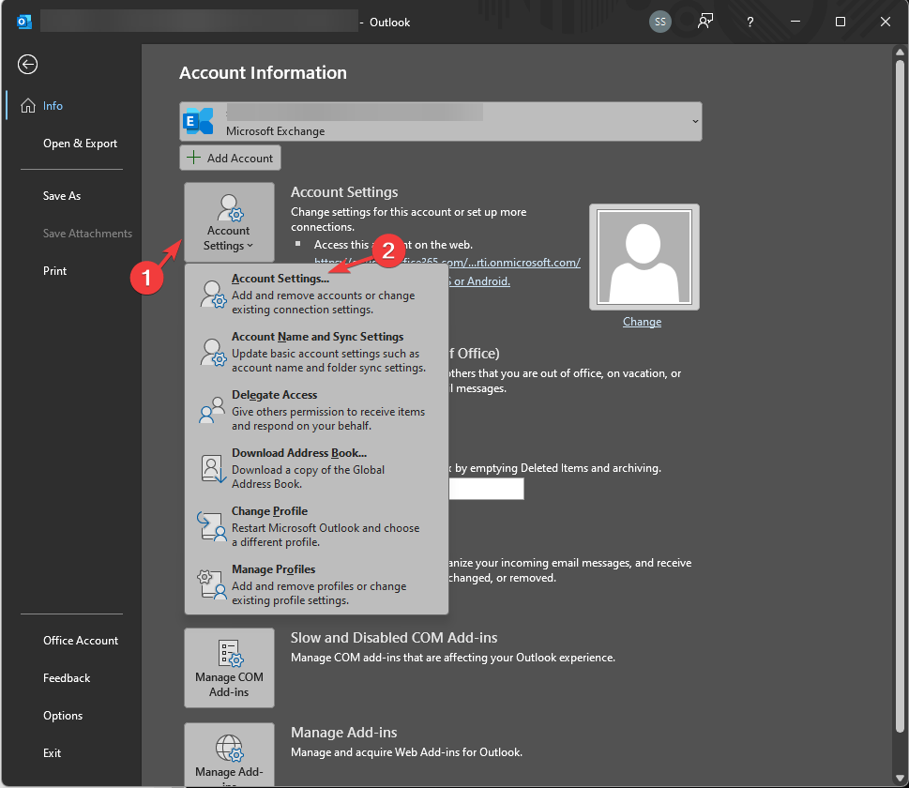Open Manage COM Add-ins
Screen dimensions: 909x788
tap(229, 667)
